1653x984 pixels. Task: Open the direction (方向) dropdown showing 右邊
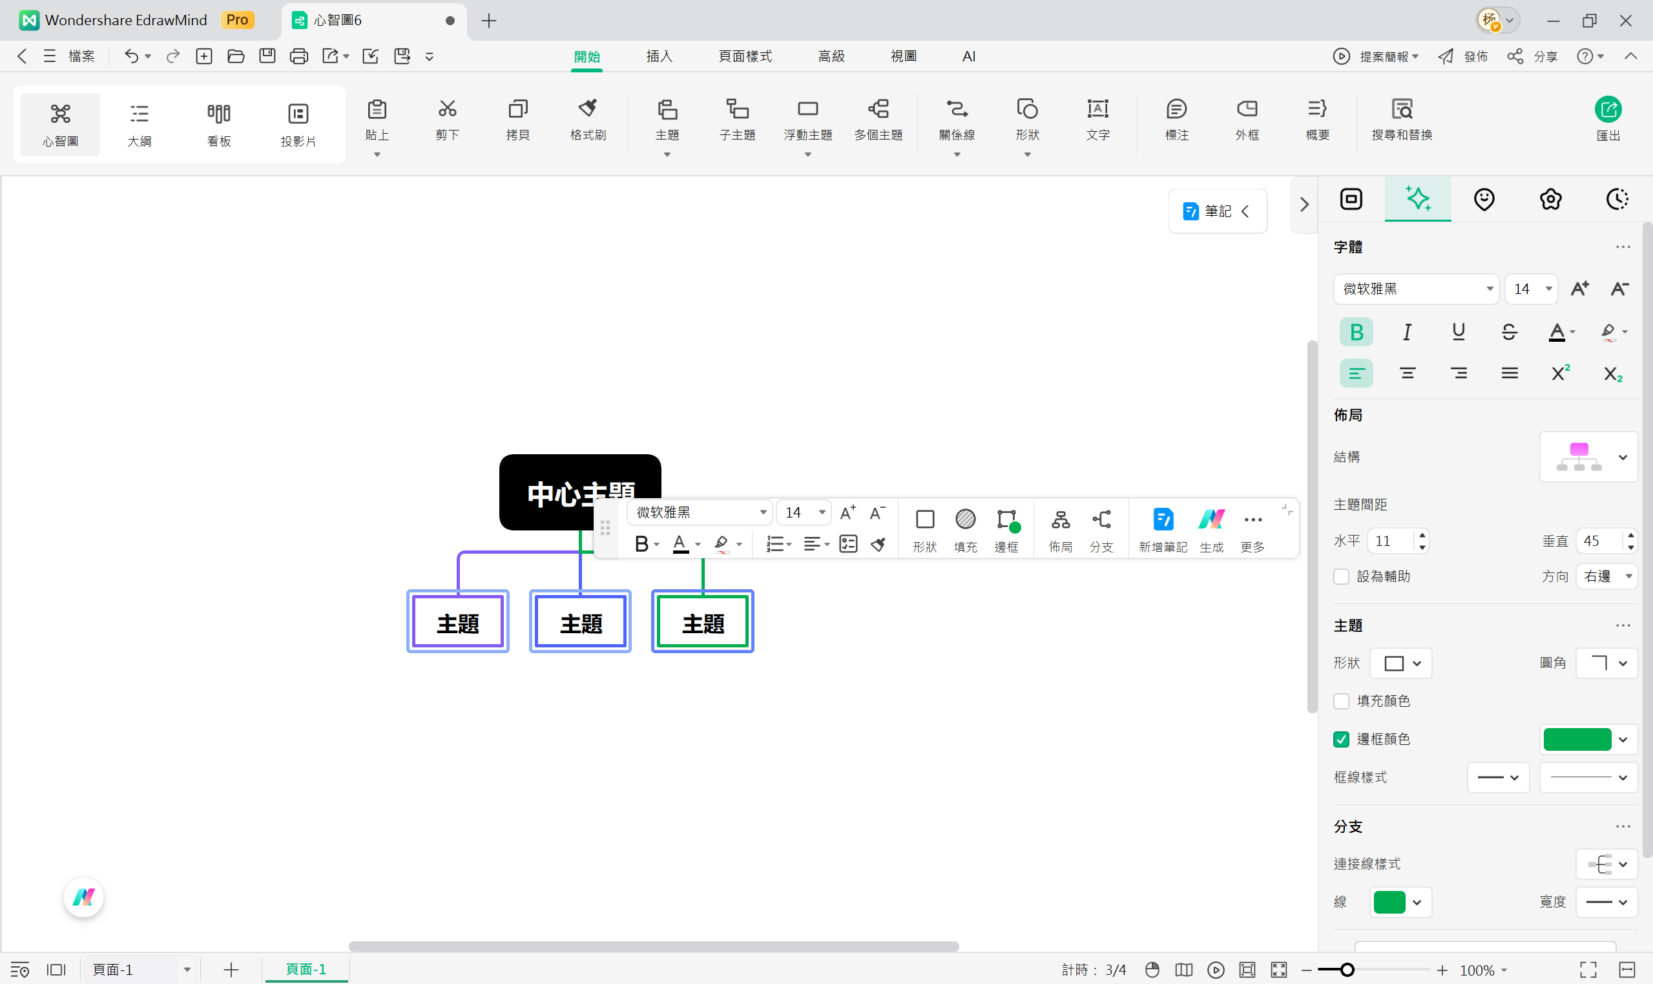pyautogui.click(x=1606, y=576)
